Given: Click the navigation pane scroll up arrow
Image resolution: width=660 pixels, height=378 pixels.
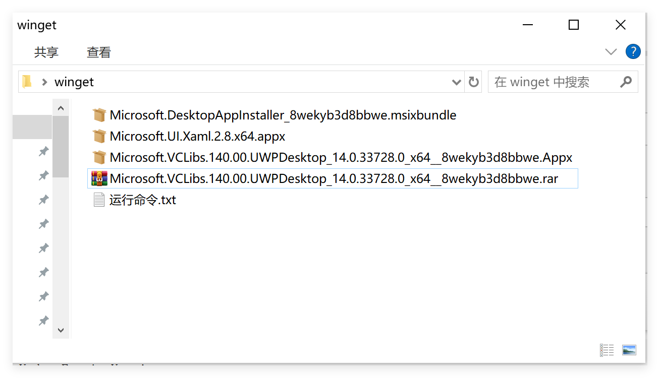Looking at the screenshot, I should [61, 108].
